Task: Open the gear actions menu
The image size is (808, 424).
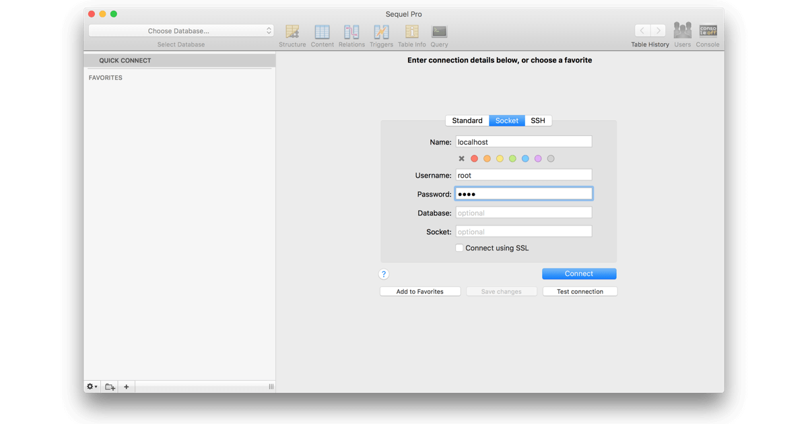Action: pos(92,387)
